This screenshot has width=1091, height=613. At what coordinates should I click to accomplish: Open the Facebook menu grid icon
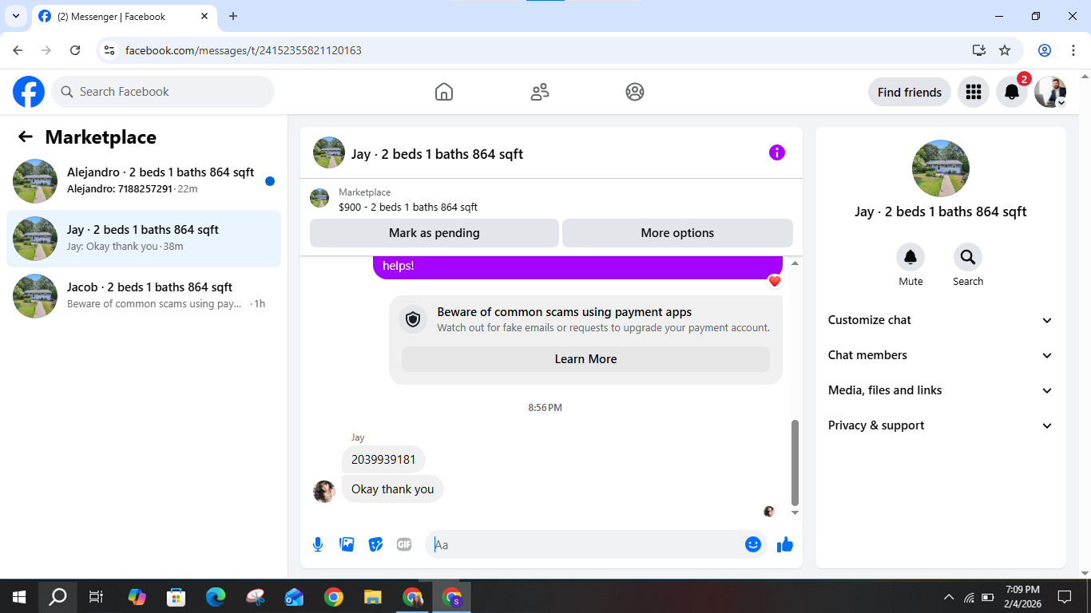click(973, 92)
